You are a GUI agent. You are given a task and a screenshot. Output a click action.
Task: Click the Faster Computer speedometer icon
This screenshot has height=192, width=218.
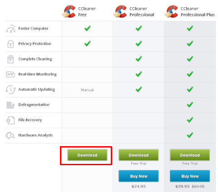pyautogui.click(x=11, y=29)
